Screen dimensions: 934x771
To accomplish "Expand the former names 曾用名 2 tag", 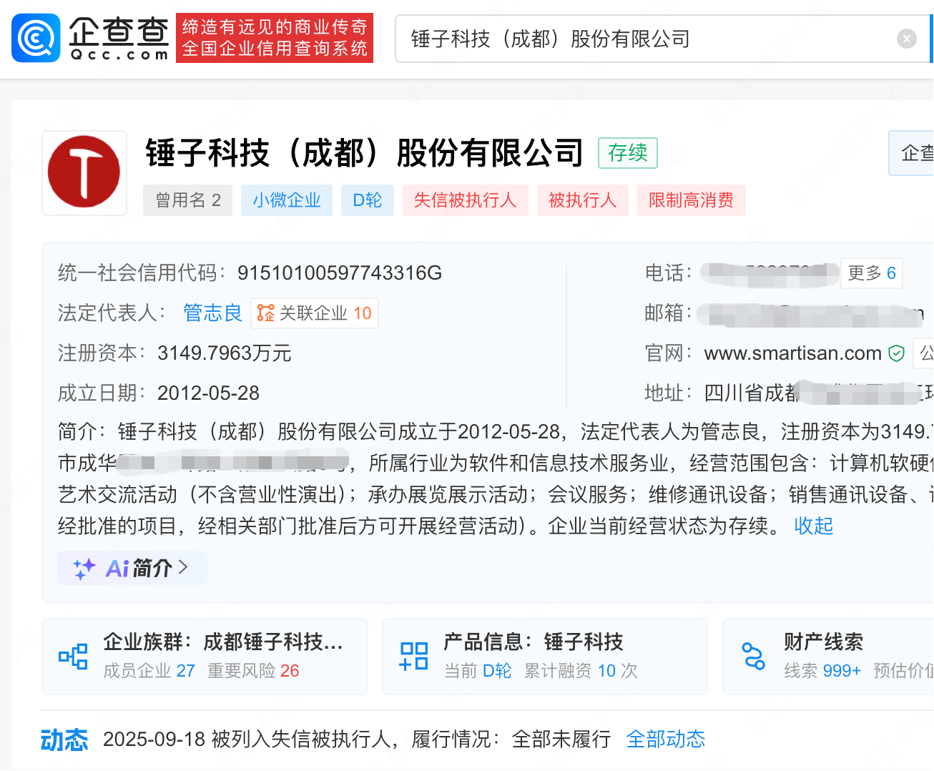I will (188, 200).
